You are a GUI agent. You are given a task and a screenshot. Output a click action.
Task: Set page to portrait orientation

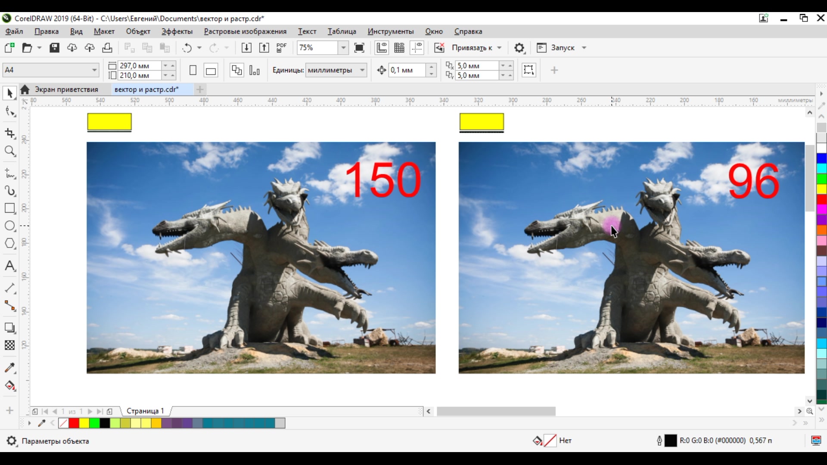[193, 70]
